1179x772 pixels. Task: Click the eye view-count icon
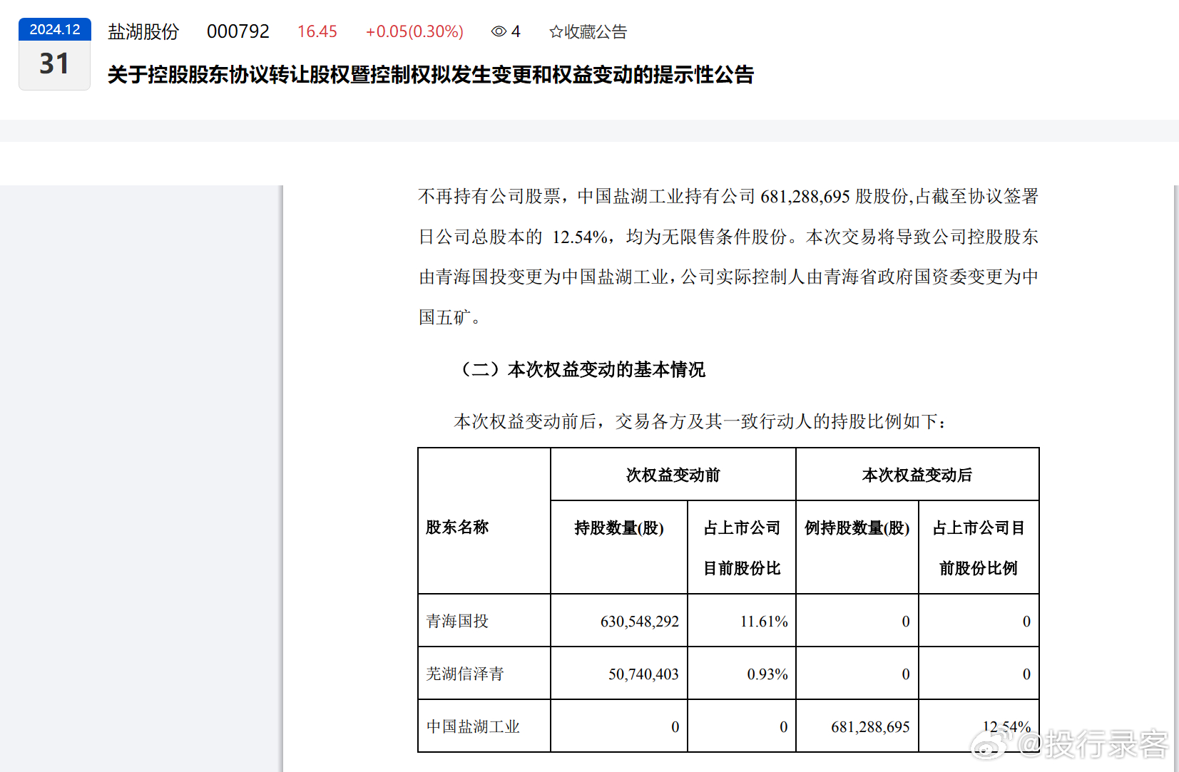coord(499,31)
